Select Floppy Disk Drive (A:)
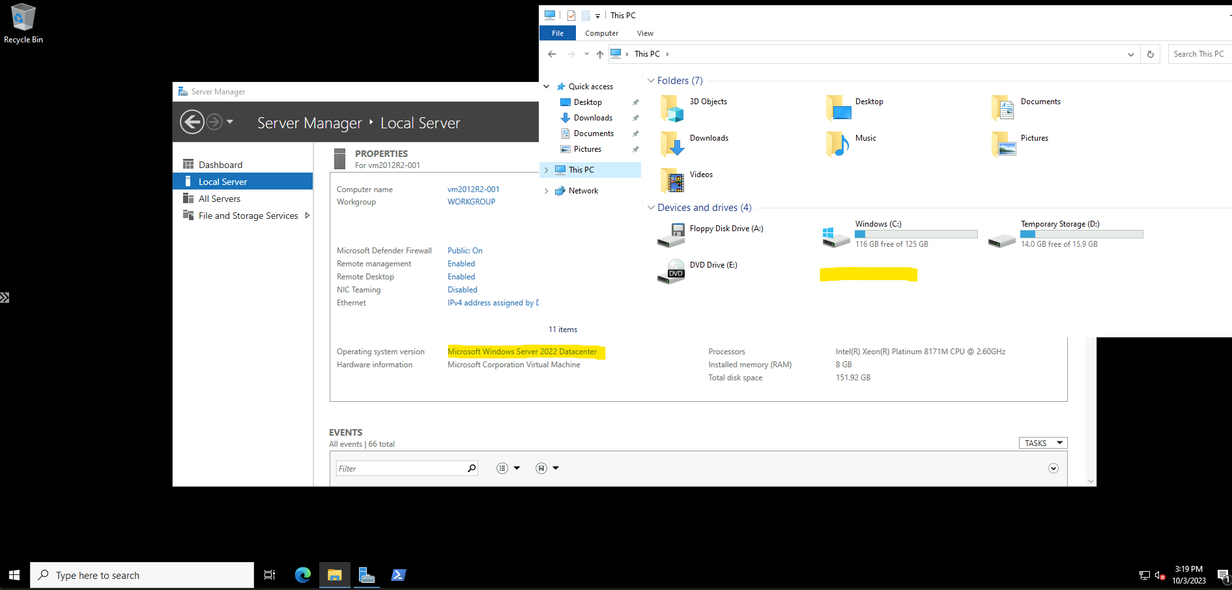The height and width of the screenshot is (590, 1232). (x=711, y=234)
